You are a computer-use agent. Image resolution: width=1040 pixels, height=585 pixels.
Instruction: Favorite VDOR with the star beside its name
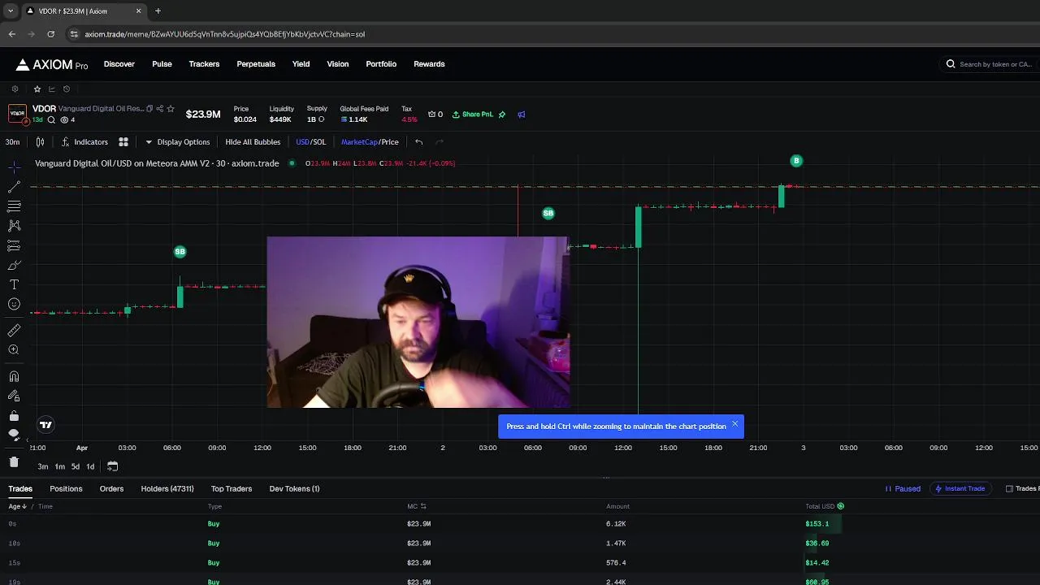(171, 108)
